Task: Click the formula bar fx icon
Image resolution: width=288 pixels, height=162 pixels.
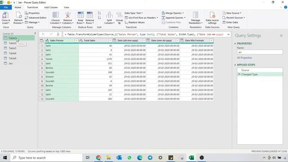Action: coord(58,34)
